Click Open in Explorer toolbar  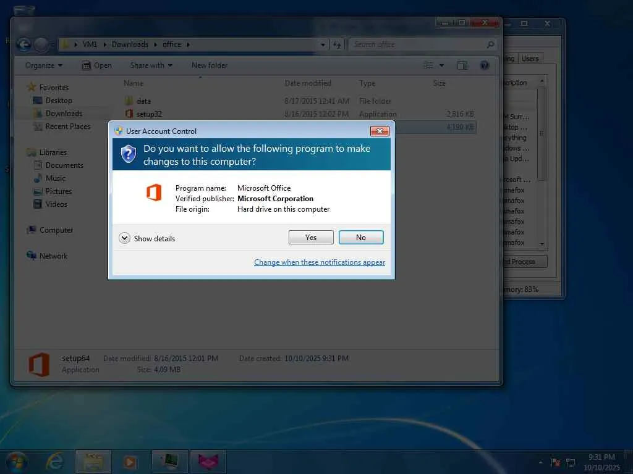point(97,65)
